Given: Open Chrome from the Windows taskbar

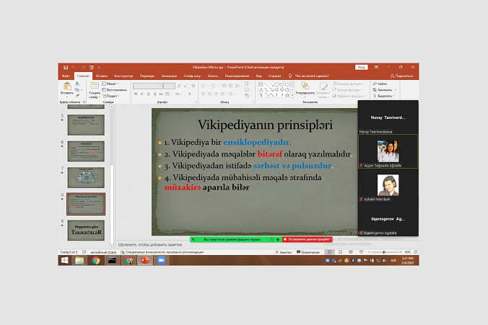Looking at the screenshot, I should pos(96,260).
